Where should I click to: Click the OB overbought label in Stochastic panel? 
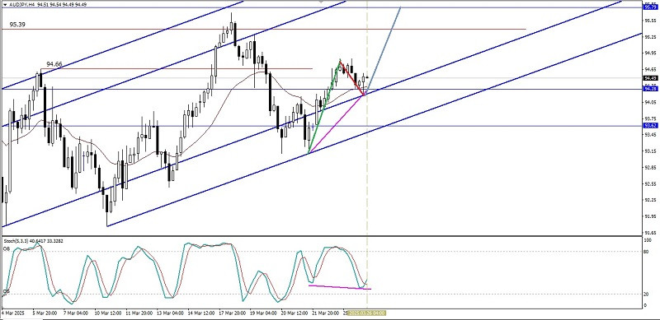7,249
